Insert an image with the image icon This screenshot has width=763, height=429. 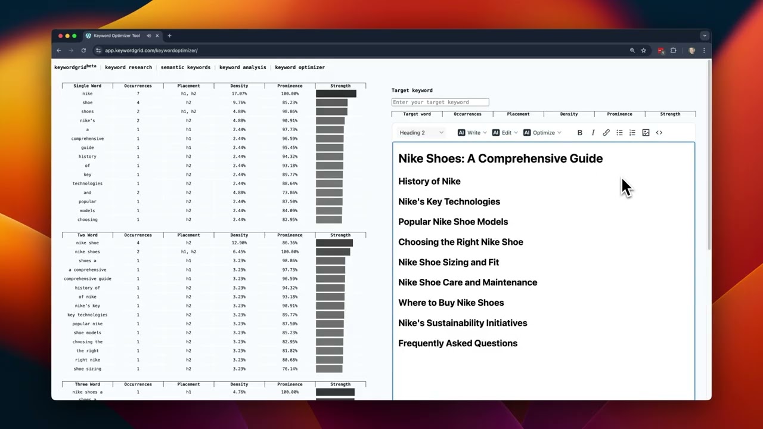tap(646, 133)
